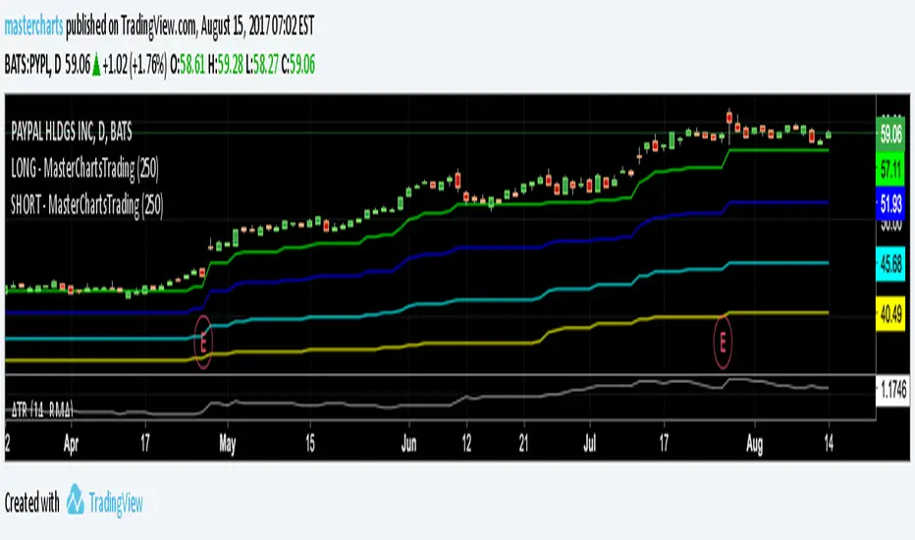Click the green up-arrow change indicator
This screenshot has width=915, height=540.
(x=96, y=66)
